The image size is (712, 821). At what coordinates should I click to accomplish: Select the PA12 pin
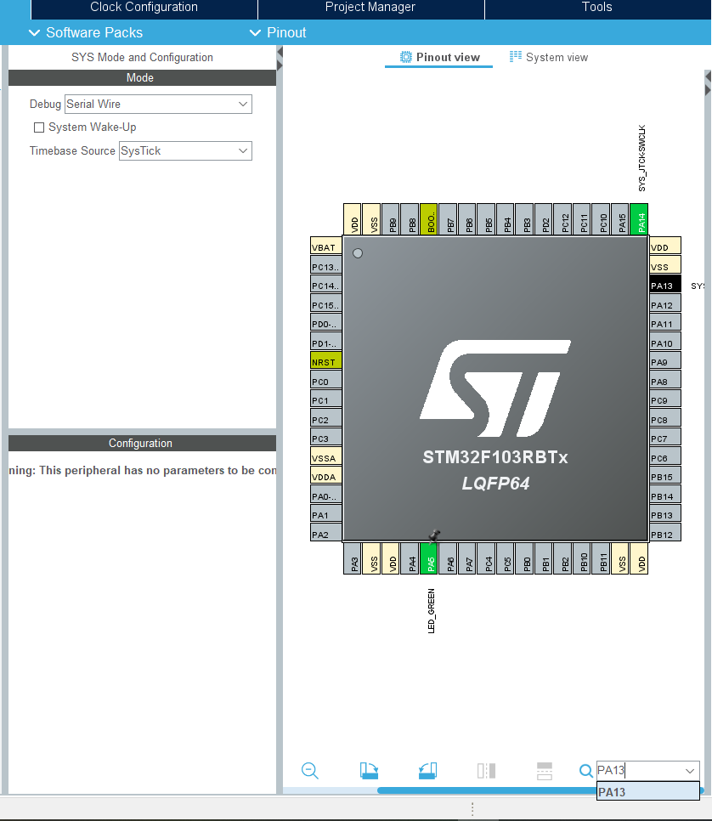coord(665,305)
